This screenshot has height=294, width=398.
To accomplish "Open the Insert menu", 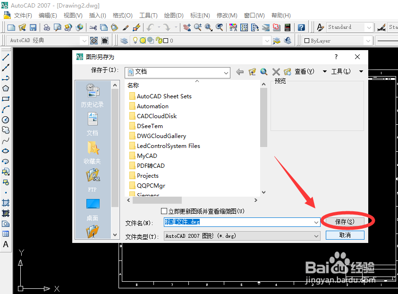I will click(x=97, y=16).
